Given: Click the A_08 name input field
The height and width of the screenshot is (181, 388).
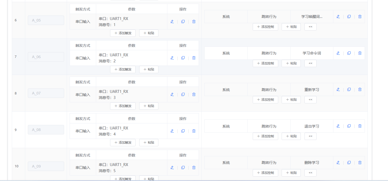Looking at the screenshot, I should [x=46, y=130].
